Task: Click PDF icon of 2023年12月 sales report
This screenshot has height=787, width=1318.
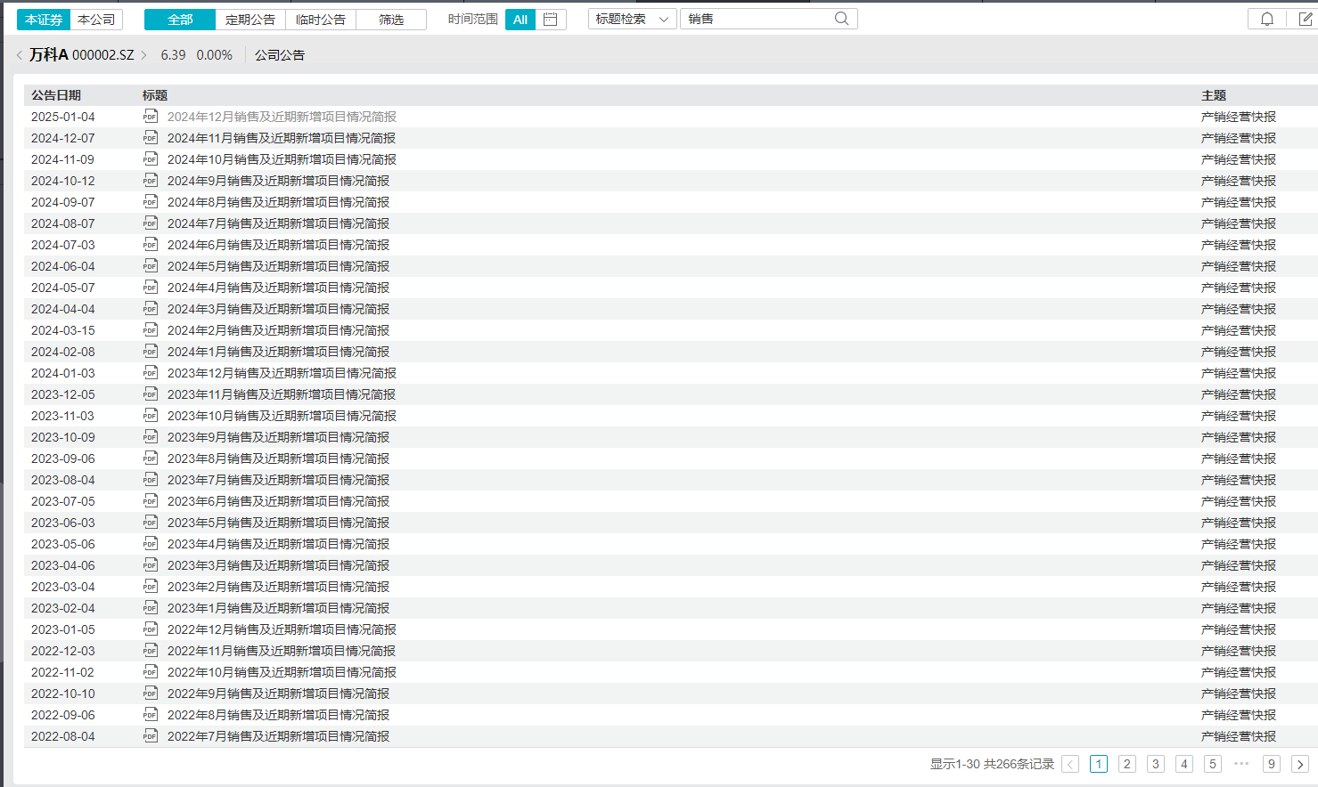Action: point(151,373)
